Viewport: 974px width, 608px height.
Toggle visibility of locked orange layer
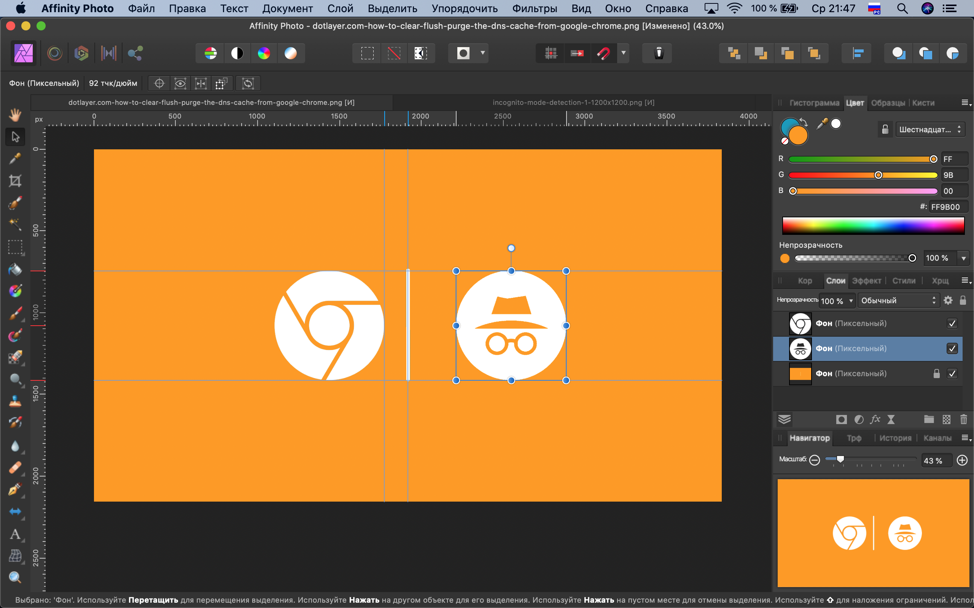(x=952, y=374)
